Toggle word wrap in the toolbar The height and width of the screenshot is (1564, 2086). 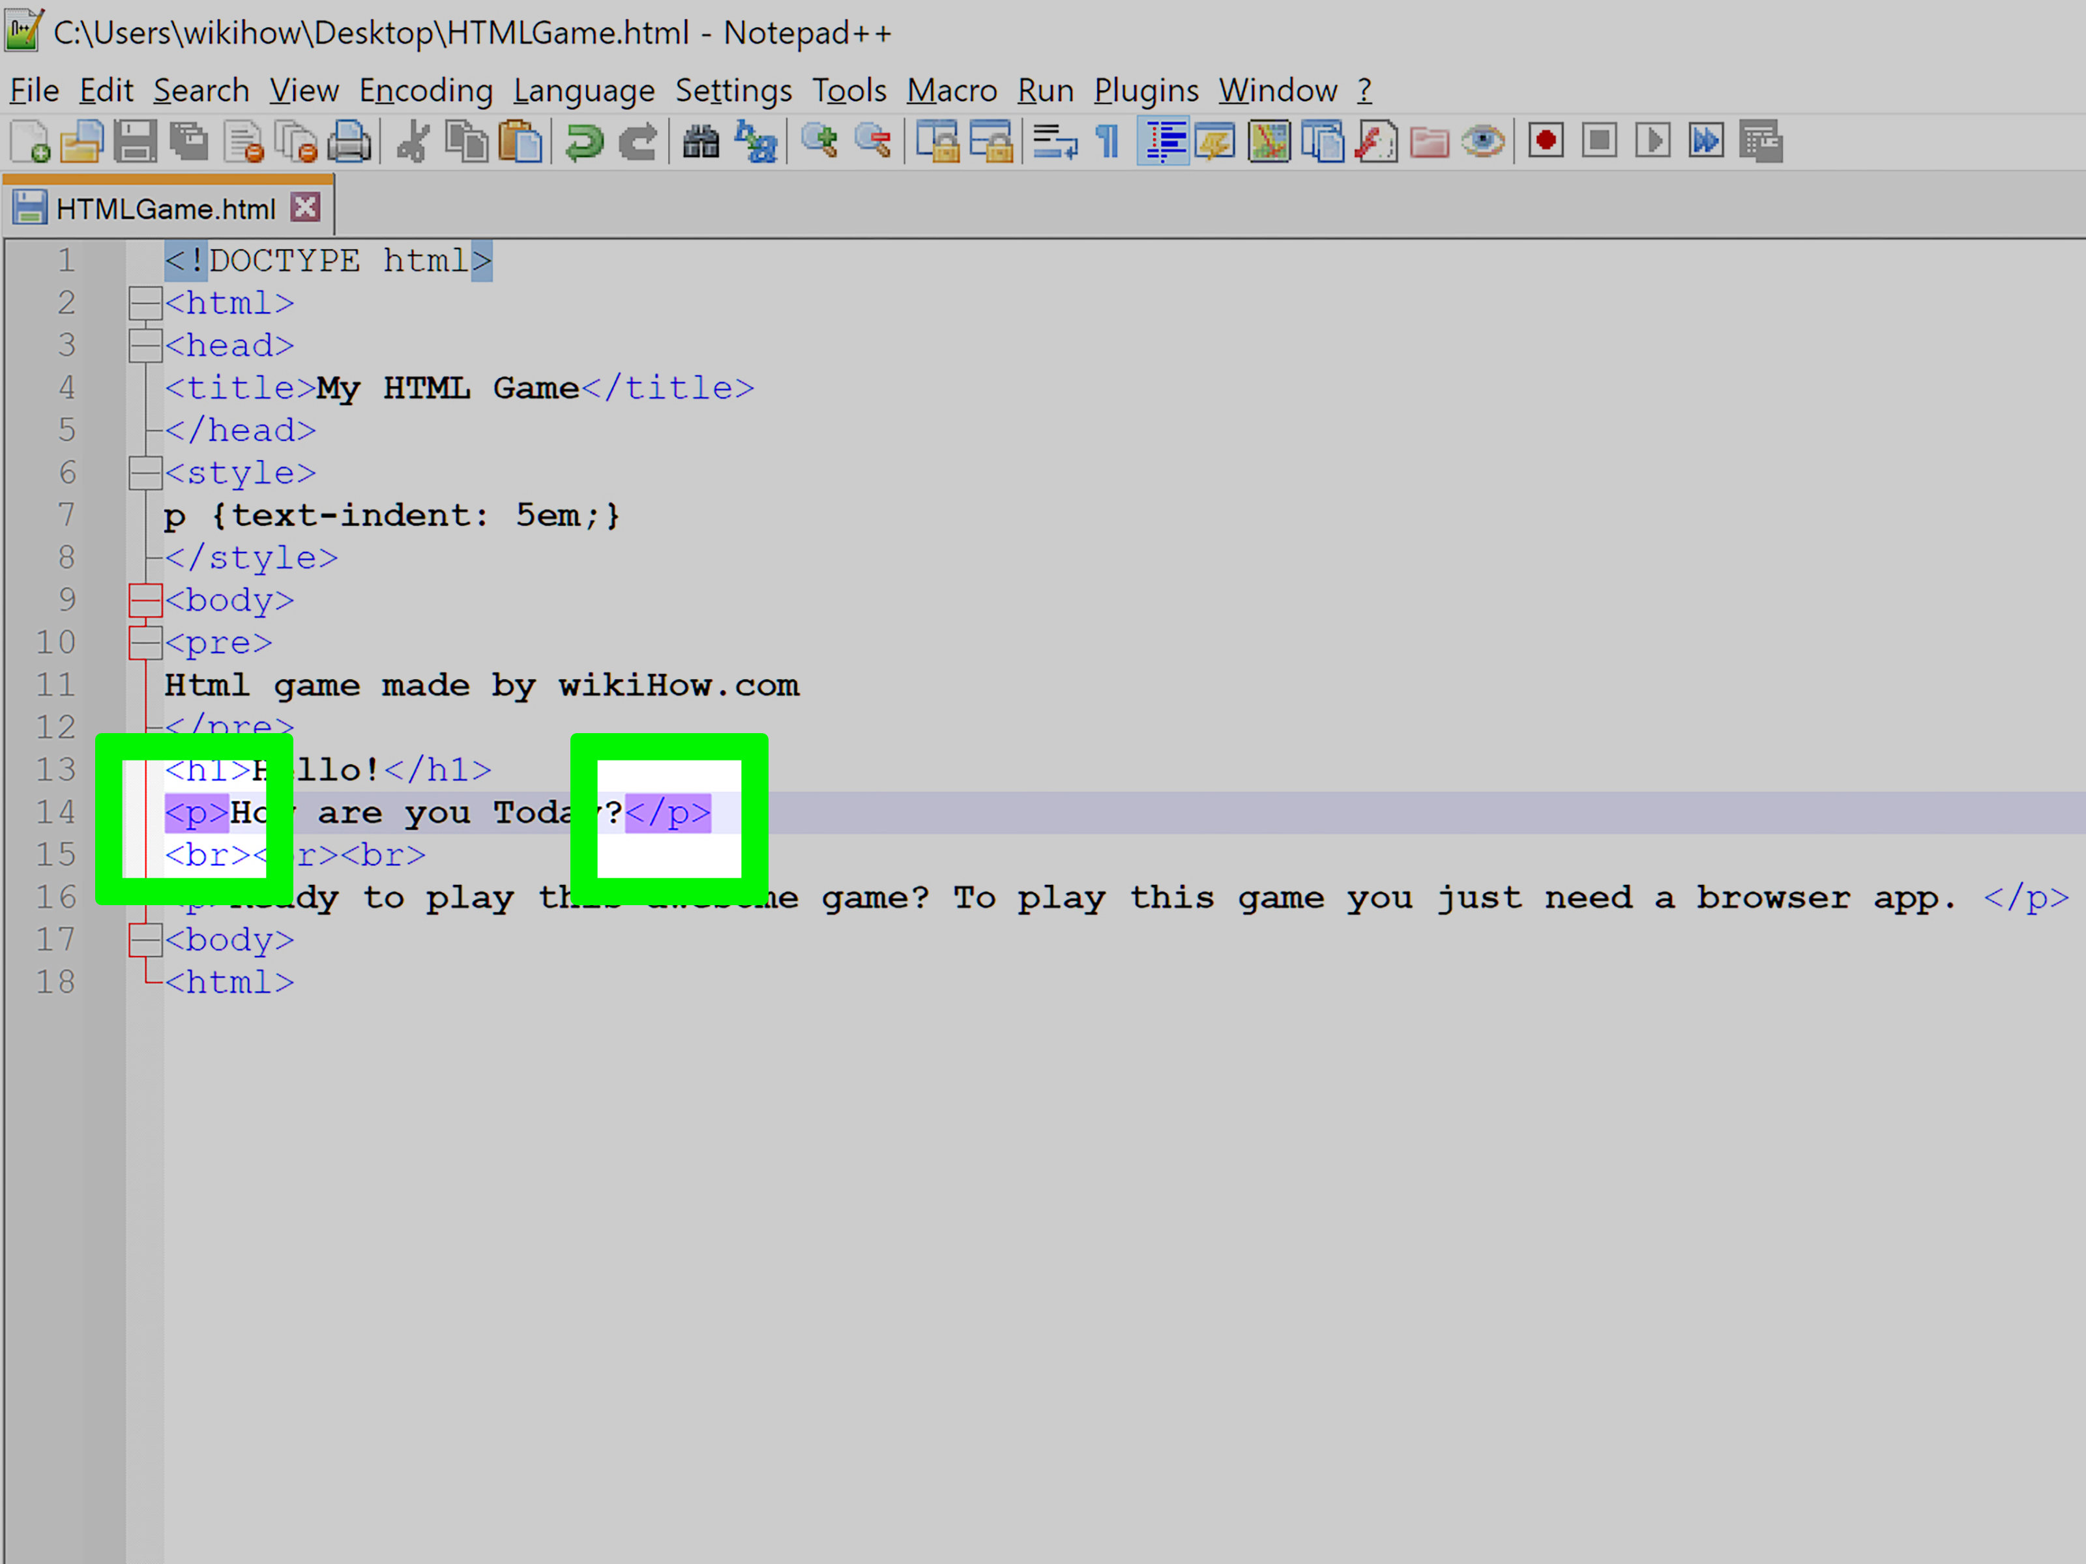click(x=1055, y=142)
